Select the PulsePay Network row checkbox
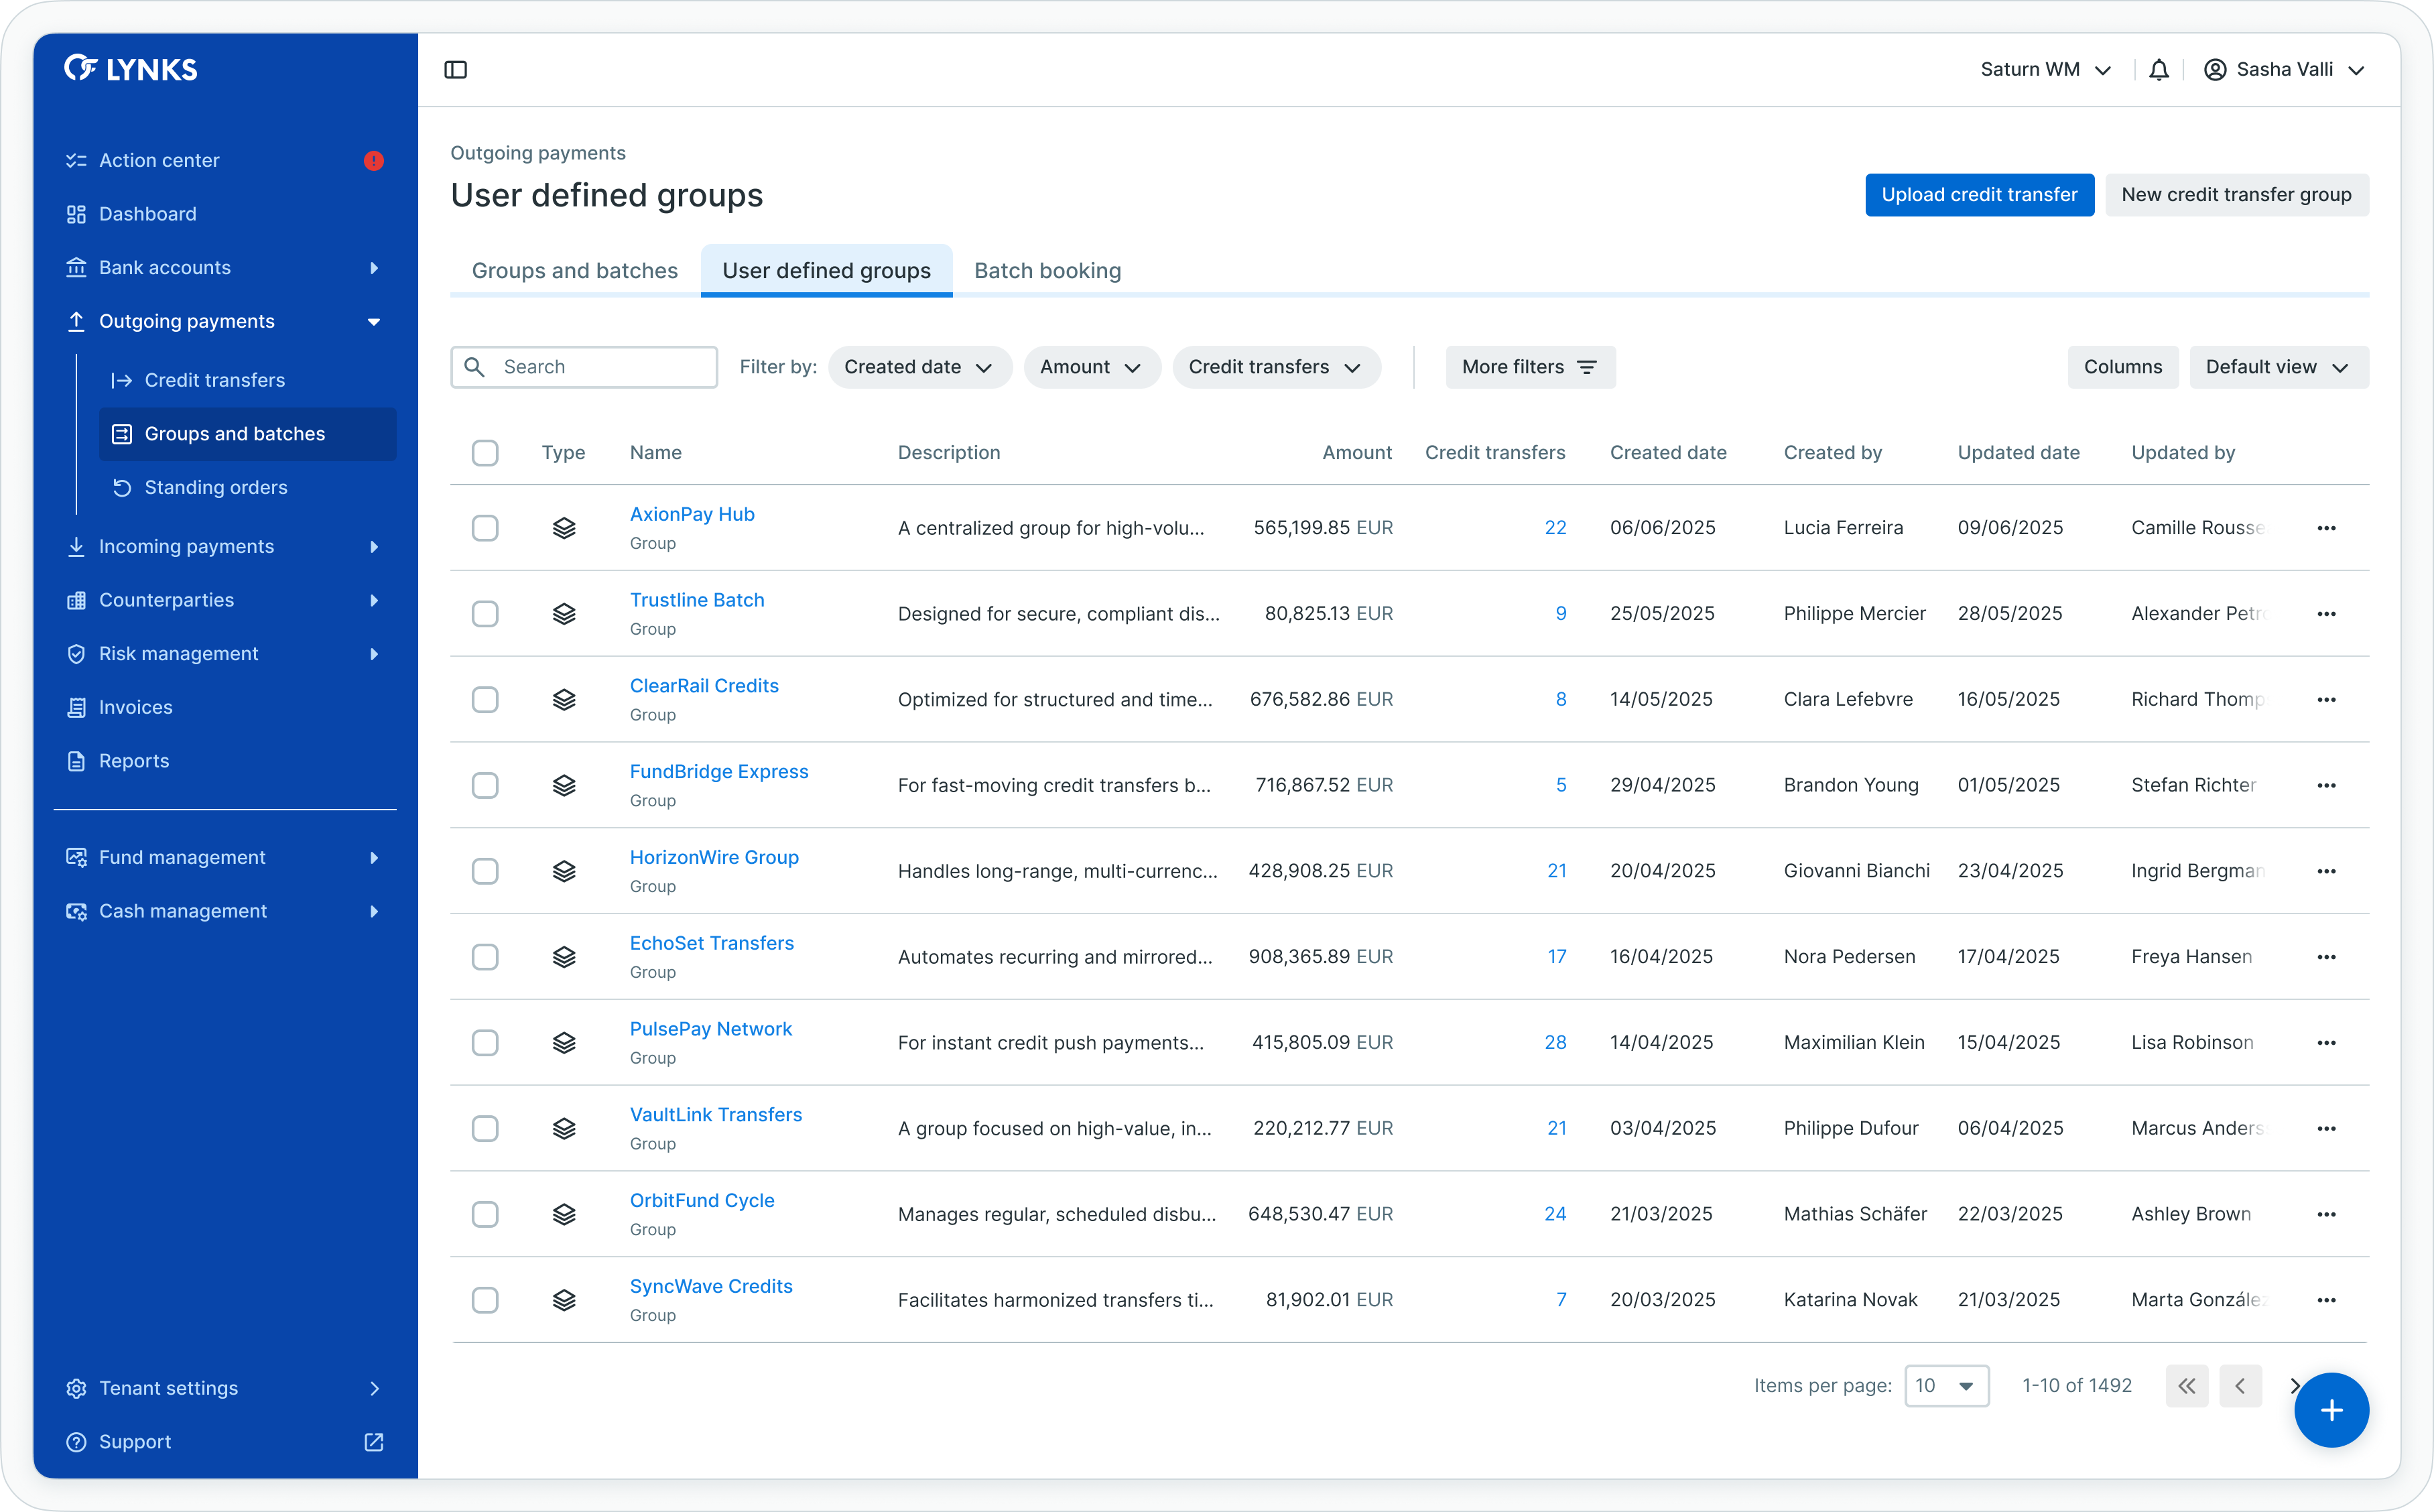The width and height of the screenshot is (2434, 1512). (x=485, y=1043)
